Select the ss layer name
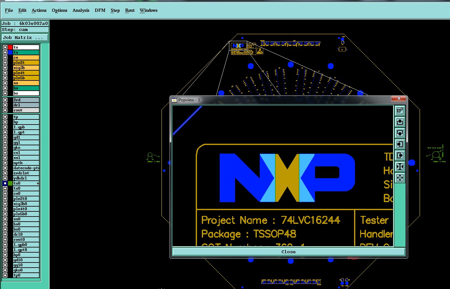The width and height of the screenshot is (450, 289). (26, 83)
